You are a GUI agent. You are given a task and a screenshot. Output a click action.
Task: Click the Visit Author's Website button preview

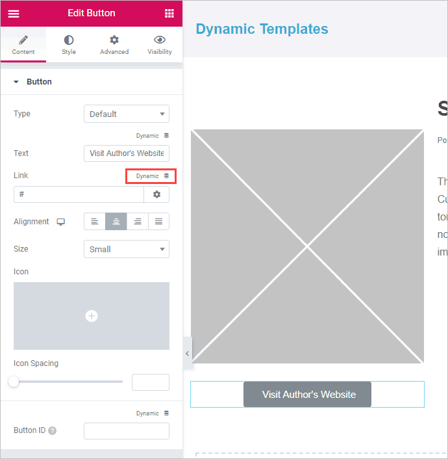[x=307, y=395]
